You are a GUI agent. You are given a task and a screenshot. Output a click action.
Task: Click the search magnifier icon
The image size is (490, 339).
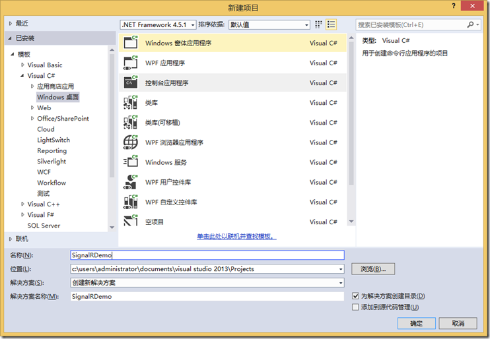tap(470, 24)
